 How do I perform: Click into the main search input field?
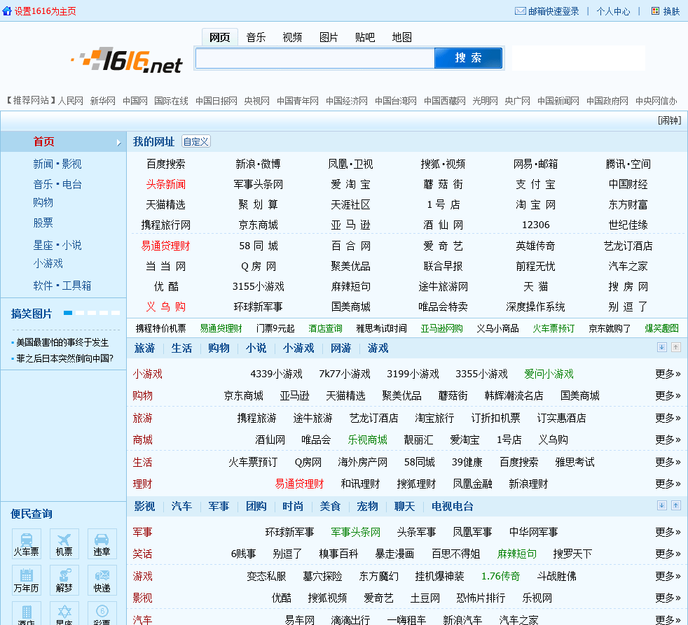pyautogui.click(x=315, y=58)
